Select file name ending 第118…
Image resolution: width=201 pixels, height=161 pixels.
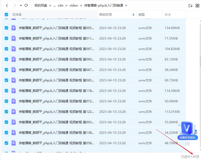57,91
